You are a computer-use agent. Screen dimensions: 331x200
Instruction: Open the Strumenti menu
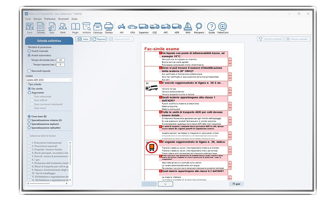(63, 19)
